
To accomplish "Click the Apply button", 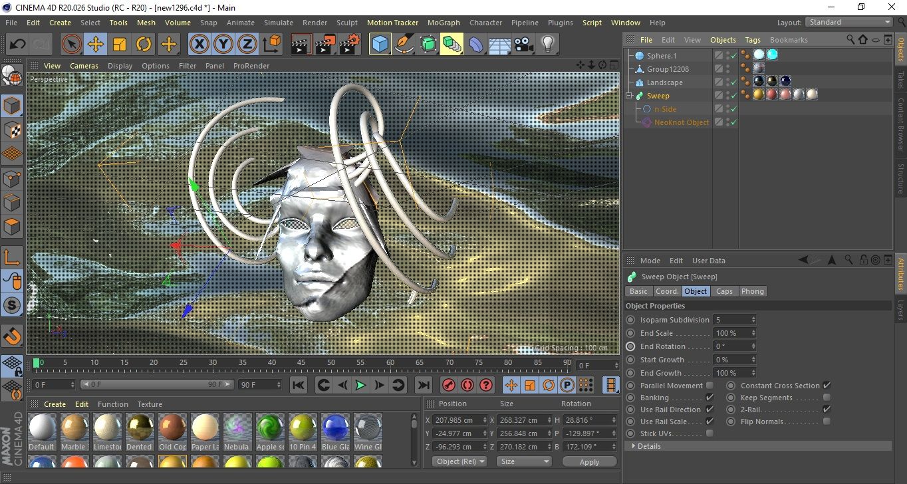I will (589, 461).
